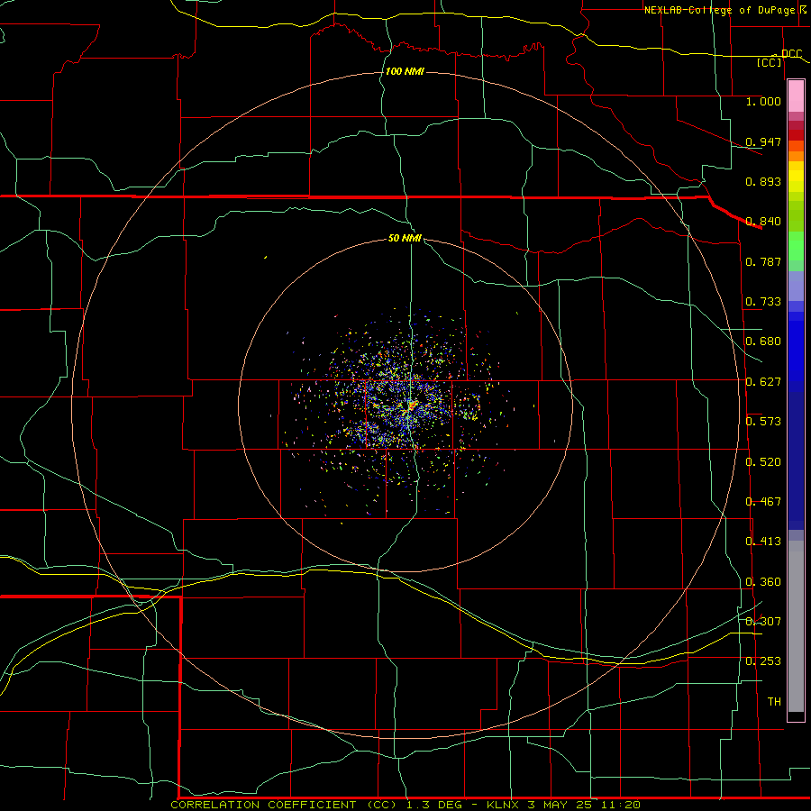Viewport: 811px width, 811px height.
Task: Click the 0.253 color scale value
Action: coord(763,661)
